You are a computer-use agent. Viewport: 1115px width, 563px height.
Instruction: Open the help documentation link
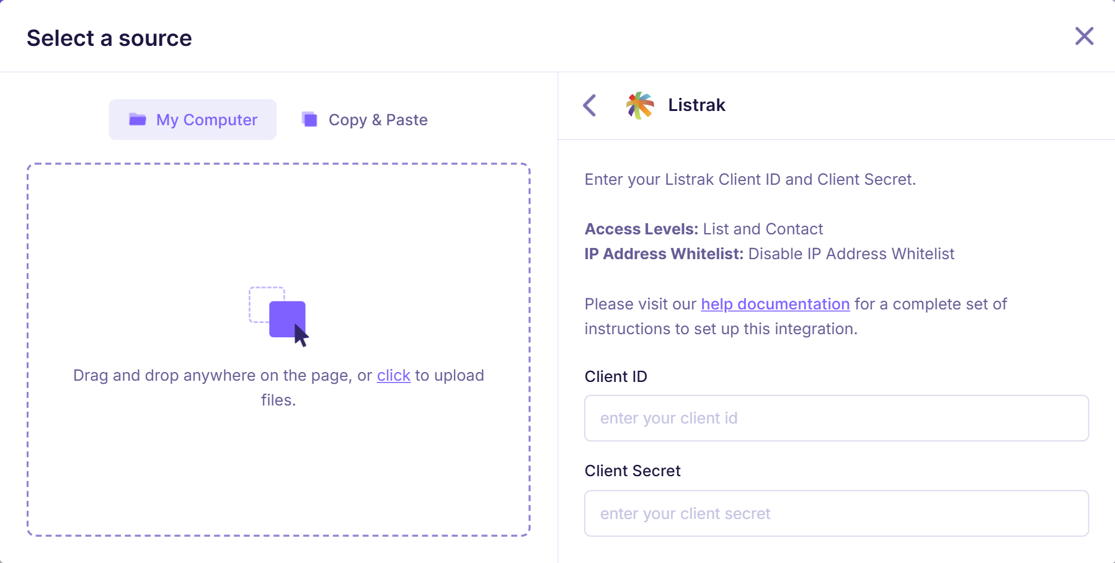(x=775, y=304)
